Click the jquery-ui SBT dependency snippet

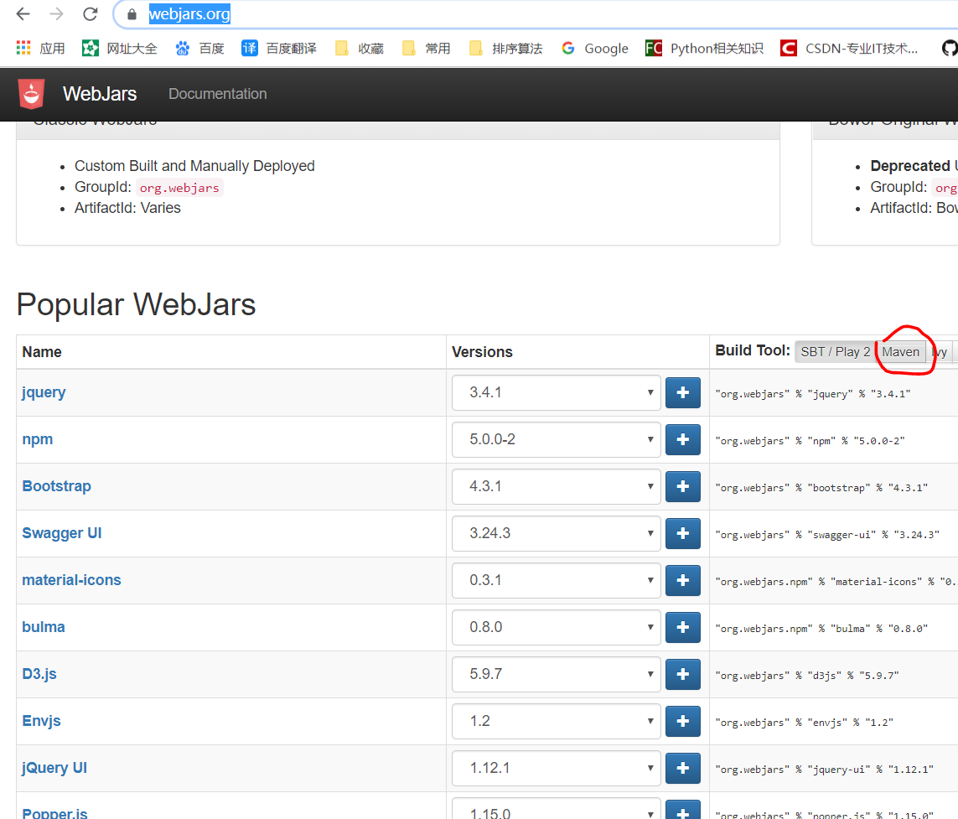pos(824,770)
